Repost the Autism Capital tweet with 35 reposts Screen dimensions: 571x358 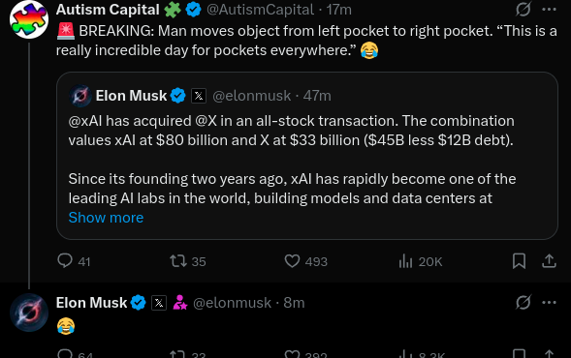click(x=188, y=261)
